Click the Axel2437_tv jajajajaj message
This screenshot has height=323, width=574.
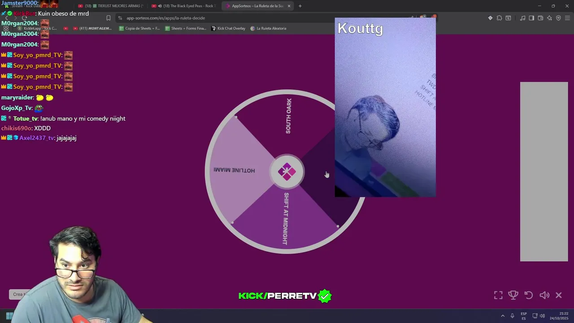(x=39, y=138)
